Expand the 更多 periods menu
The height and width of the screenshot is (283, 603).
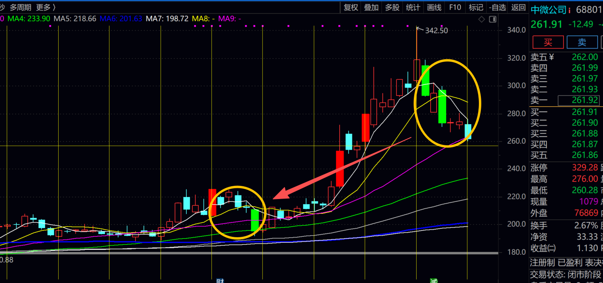(x=45, y=7)
